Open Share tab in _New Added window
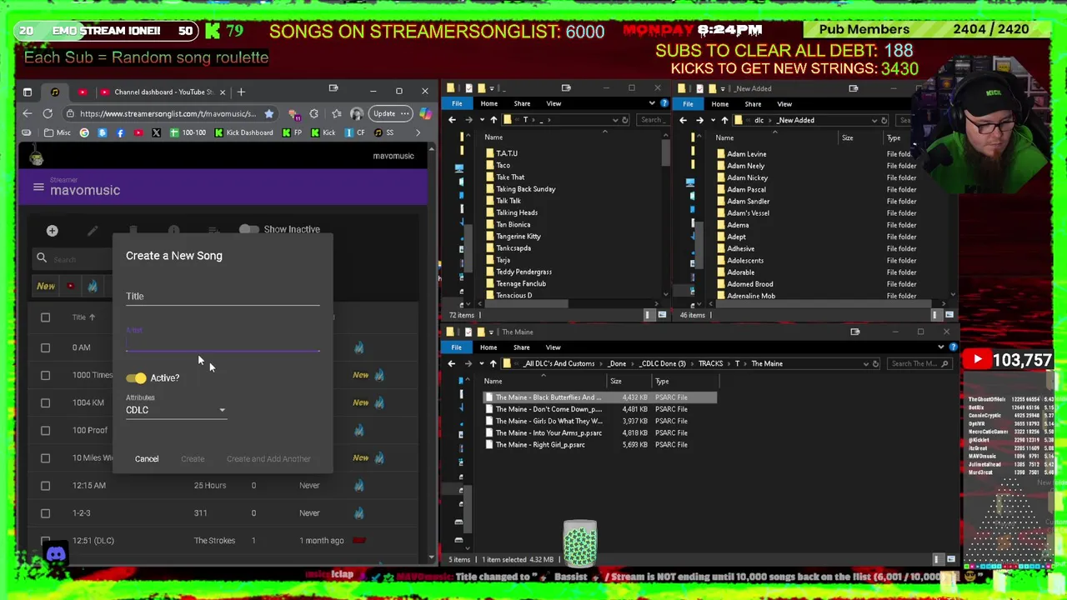This screenshot has height=600, width=1067. click(753, 104)
